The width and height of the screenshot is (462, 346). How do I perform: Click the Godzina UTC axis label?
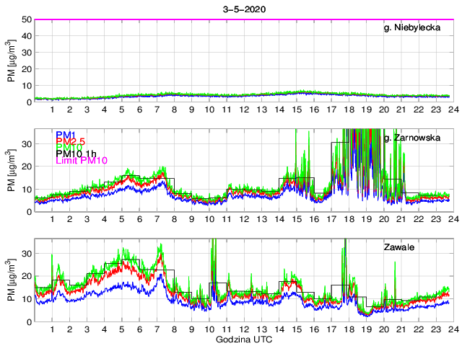243,340
